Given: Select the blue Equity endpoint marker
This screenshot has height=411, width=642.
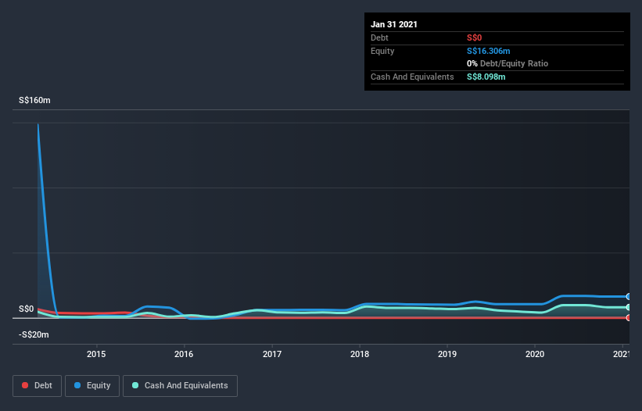Looking at the screenshot, I should [x=629, y=296].
